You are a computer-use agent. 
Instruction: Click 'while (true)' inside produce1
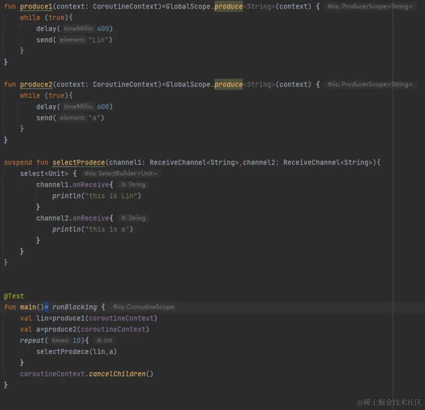click(44, 17)
